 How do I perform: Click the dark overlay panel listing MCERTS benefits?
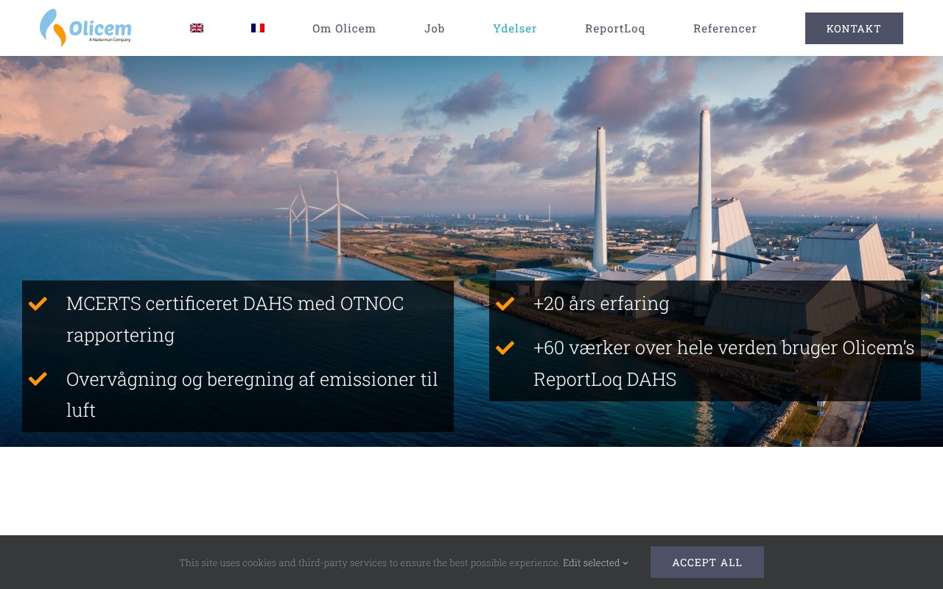(238, 356)
